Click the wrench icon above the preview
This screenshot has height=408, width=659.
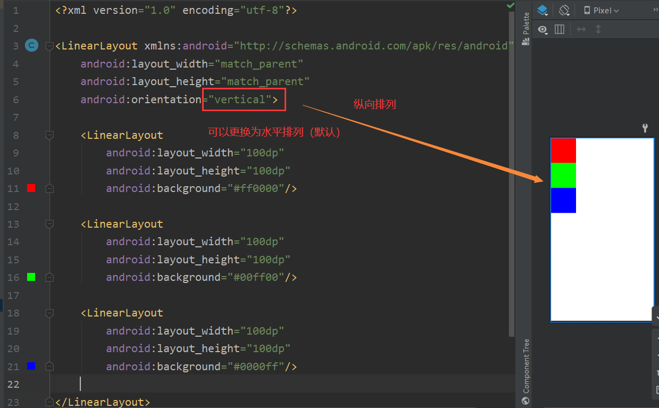click(x=645, y=128)
